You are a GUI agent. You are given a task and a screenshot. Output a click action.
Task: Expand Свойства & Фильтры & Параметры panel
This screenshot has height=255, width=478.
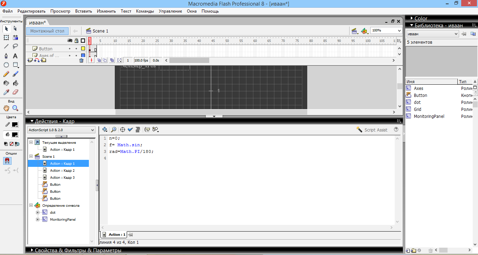[32, 250]
